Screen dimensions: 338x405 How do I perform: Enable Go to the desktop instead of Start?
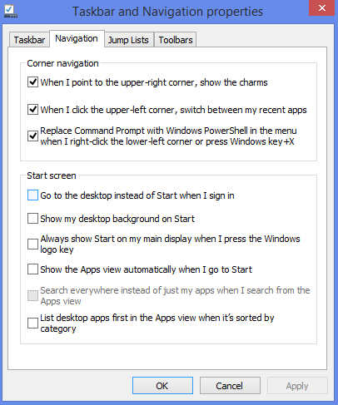point(32,195)
